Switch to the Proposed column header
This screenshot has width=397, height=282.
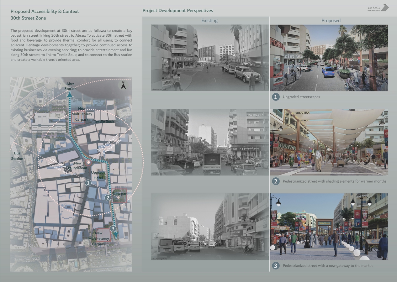tap(331, 20)
